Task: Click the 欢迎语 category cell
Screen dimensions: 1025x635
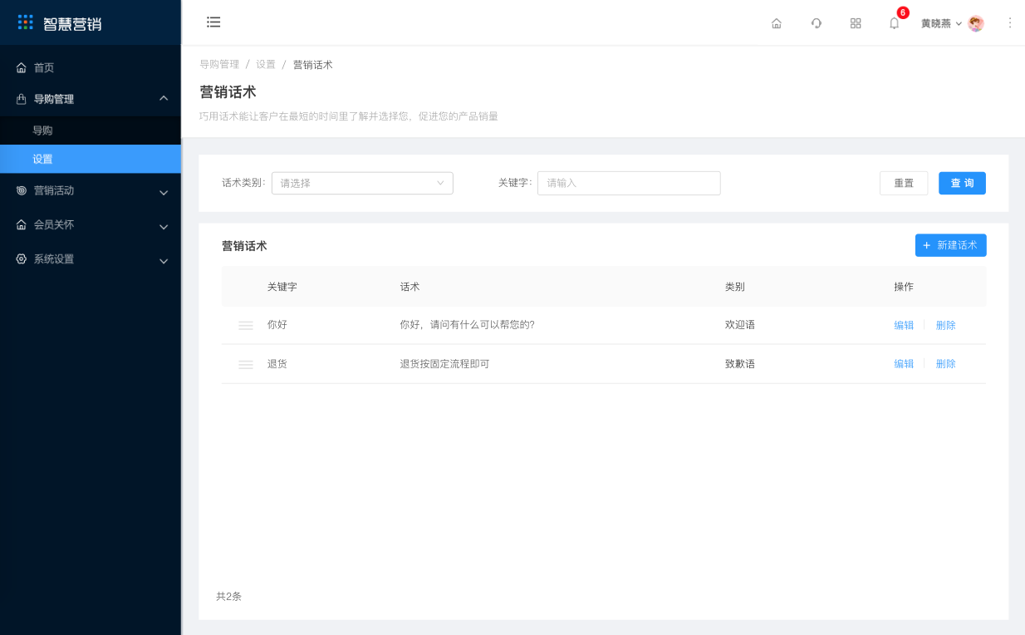Action: pyautogui.click(x=740, y=325)
